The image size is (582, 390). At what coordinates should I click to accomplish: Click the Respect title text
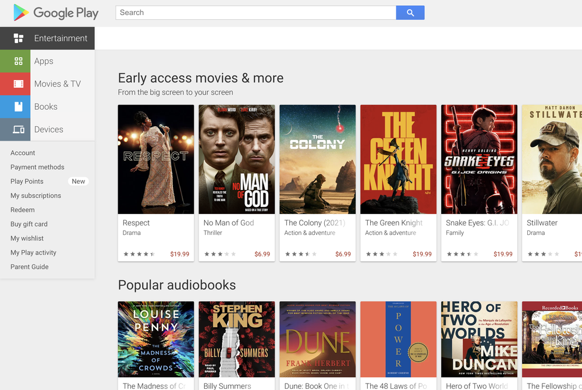pyautogui.click(x=136, y=223)
